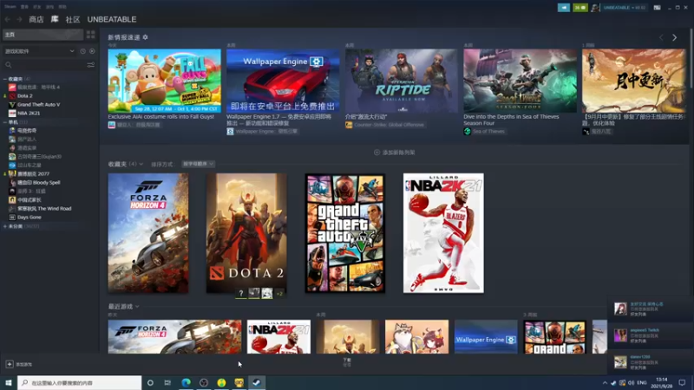This screenshot has width=694, height=390.
Task: Click the library search field
Action: click(44, 65)
